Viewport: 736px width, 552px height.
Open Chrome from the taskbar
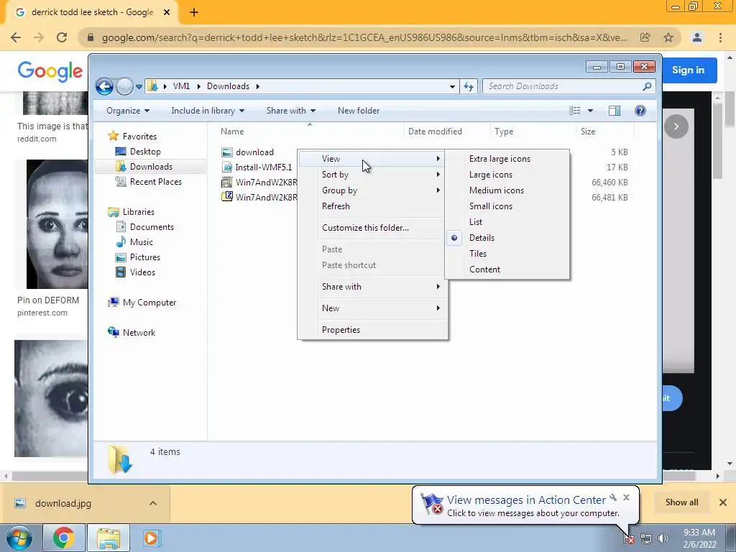point(64,538)
